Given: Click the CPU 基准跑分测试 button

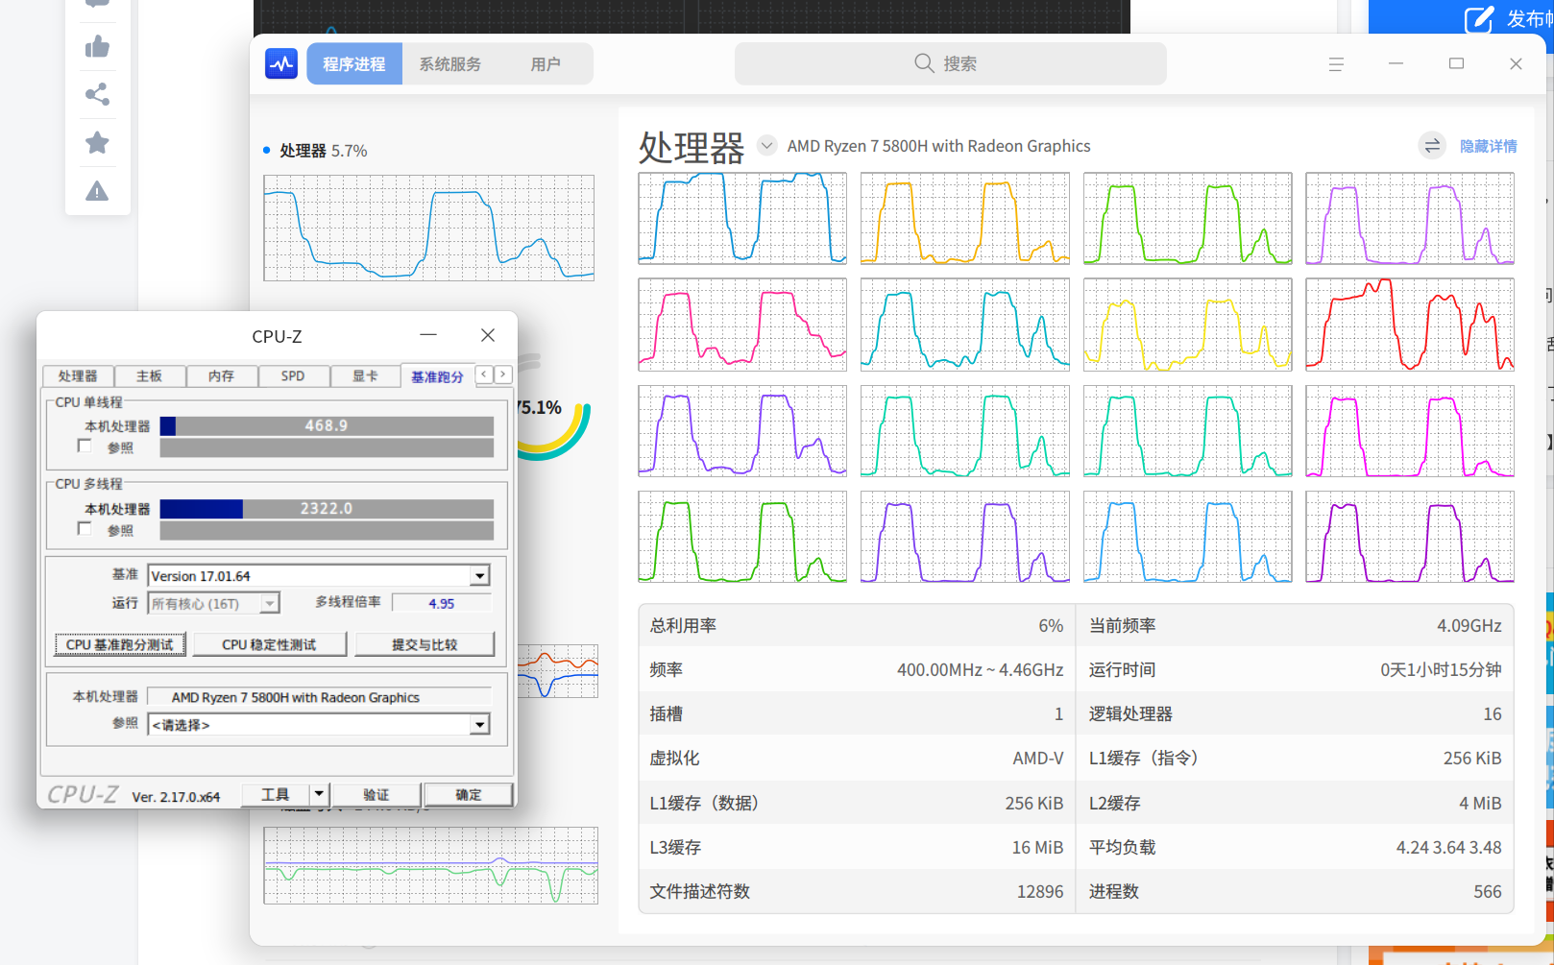Looking at the screenshot, I should click(x=120, y=644).
